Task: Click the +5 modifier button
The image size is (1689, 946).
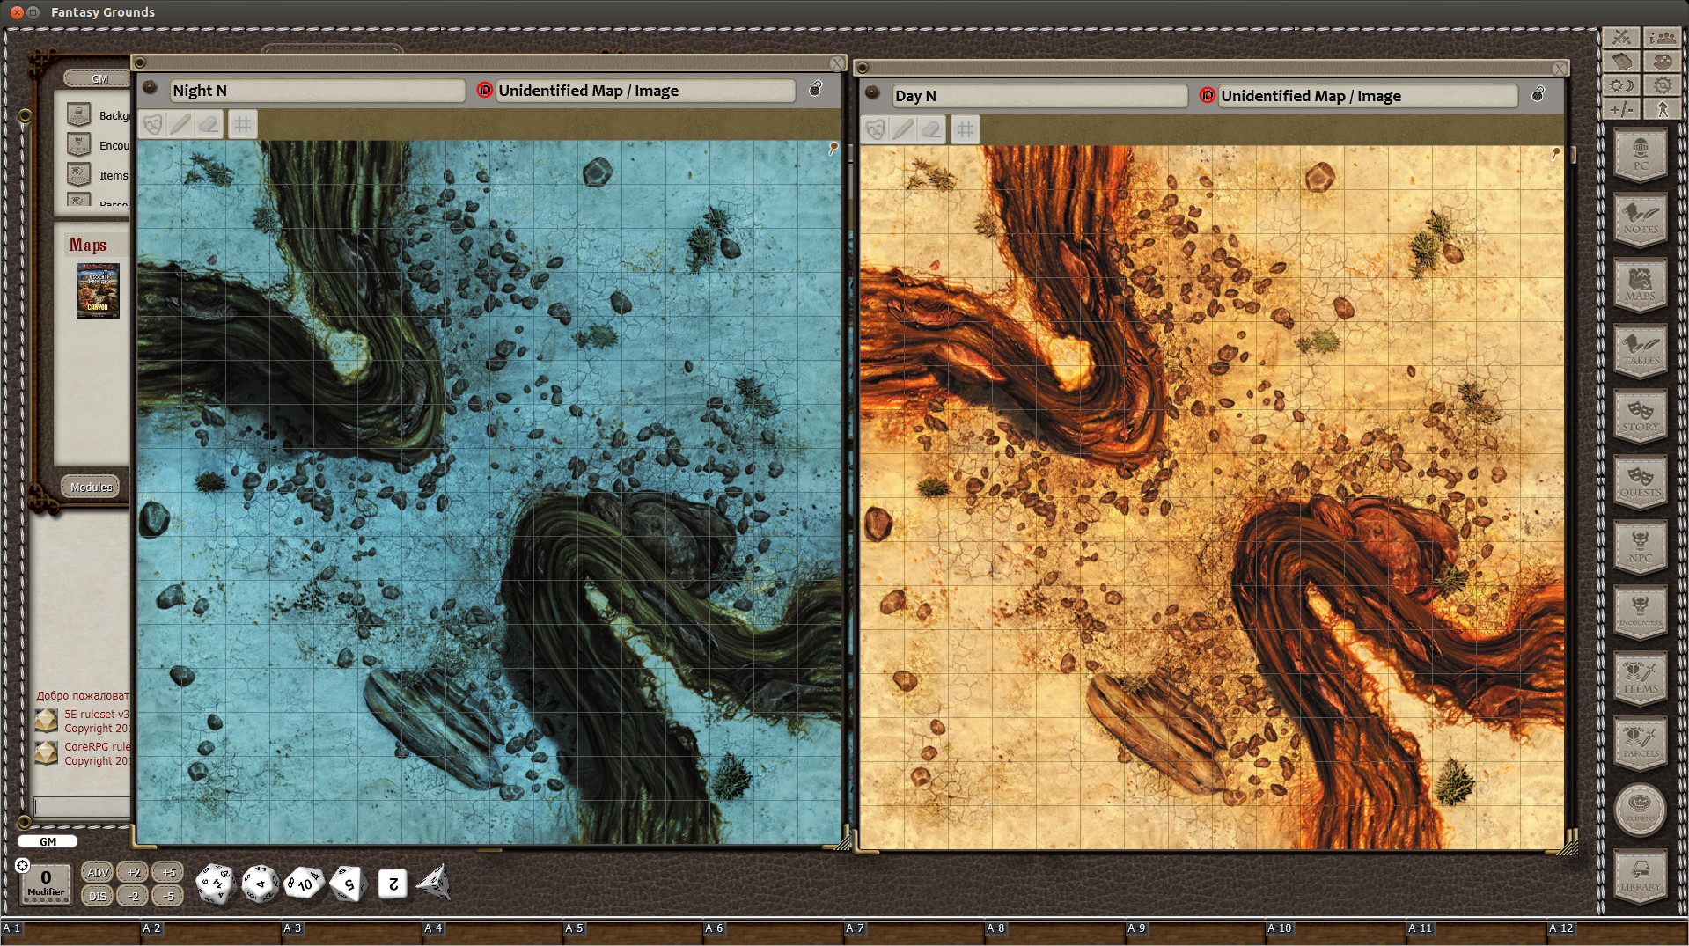Action: (x=167, y=872)
